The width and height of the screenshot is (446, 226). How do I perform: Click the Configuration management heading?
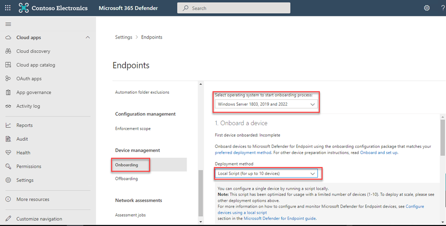point(145,114)
